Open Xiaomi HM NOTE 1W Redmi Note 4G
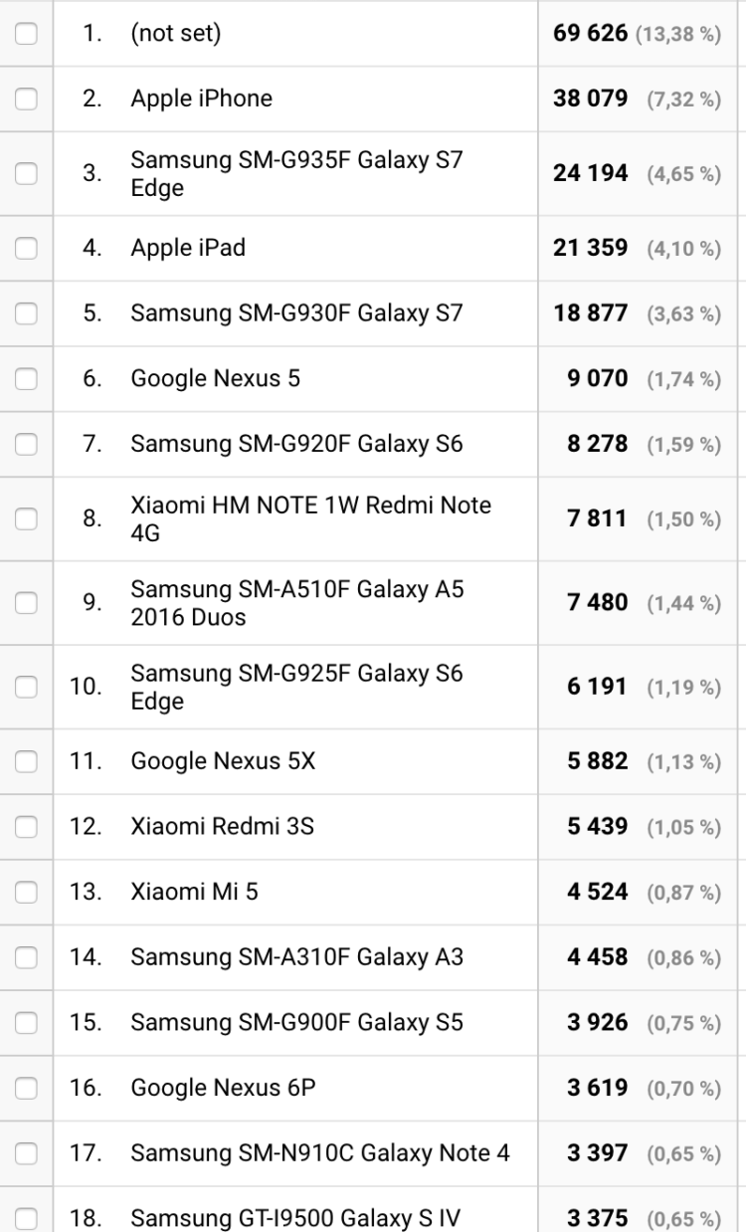The height and width of the screenshot is (1232, 746). [310, 518]
